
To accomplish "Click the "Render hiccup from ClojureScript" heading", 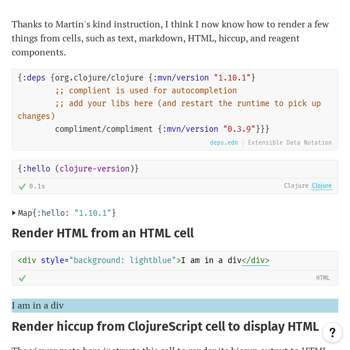I will [165, 327].
